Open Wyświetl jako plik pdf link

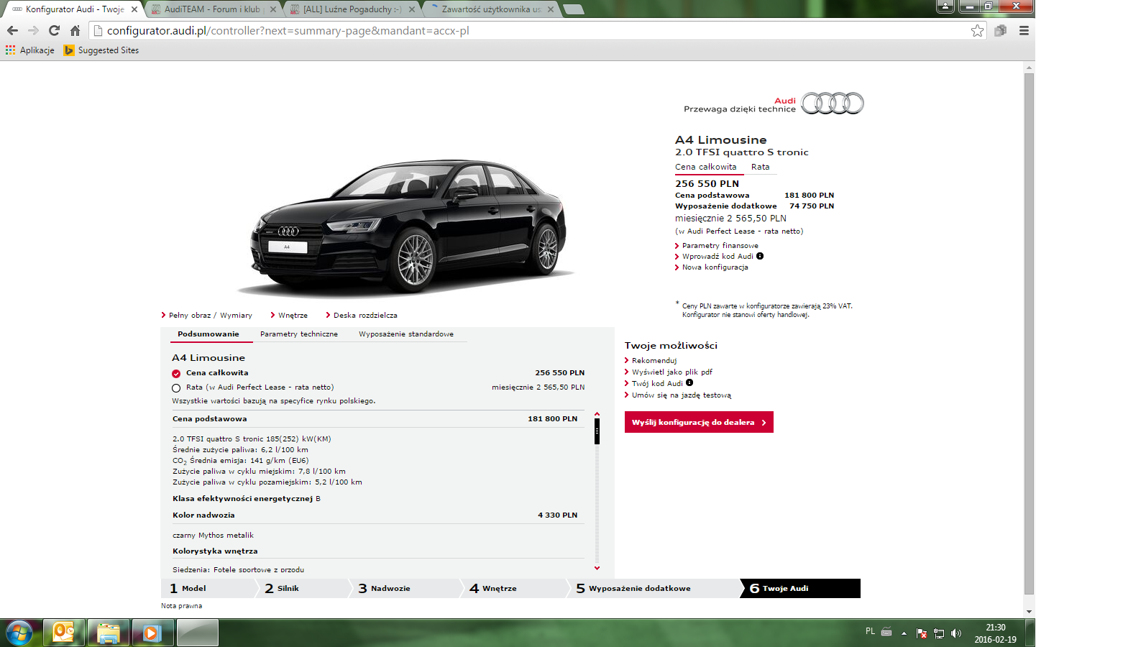tap(671, 372)
